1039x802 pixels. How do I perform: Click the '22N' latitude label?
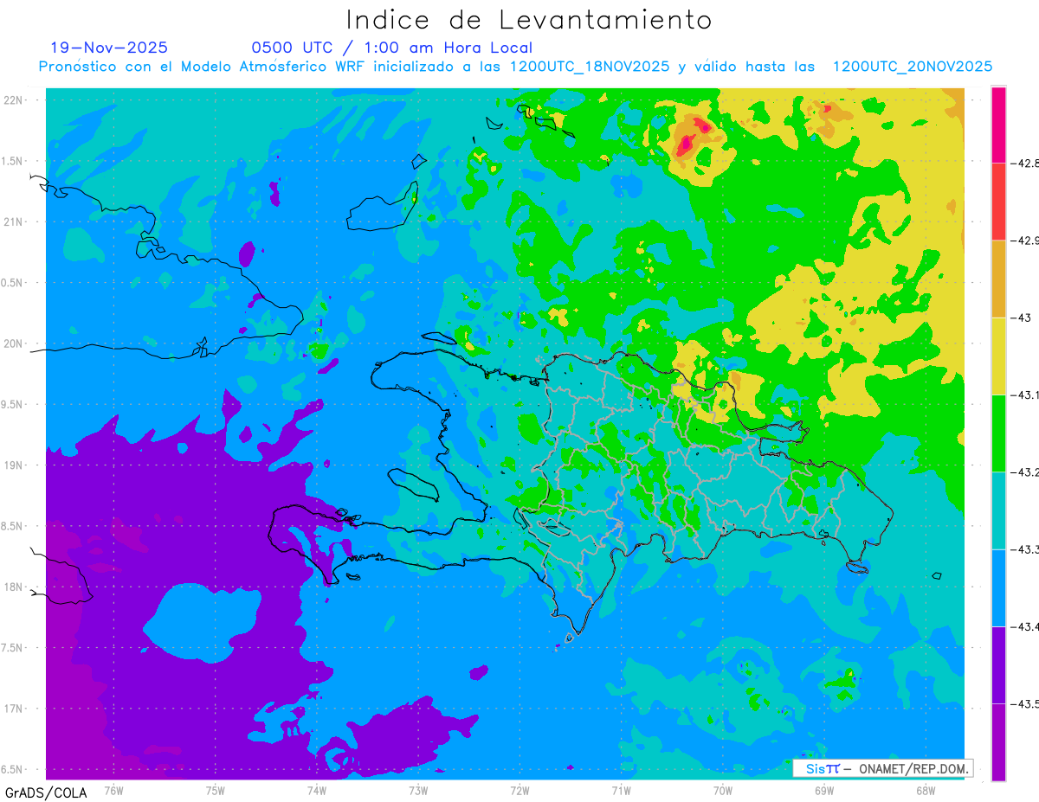coord(15,100)
